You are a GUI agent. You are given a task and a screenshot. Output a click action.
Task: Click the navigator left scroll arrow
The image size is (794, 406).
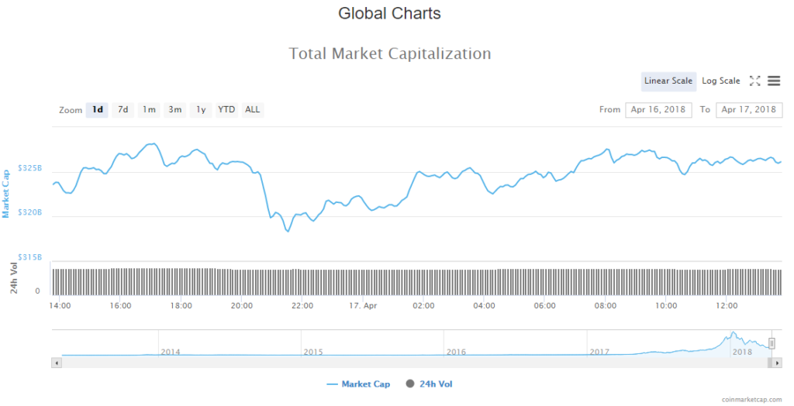tap(56, 363)
